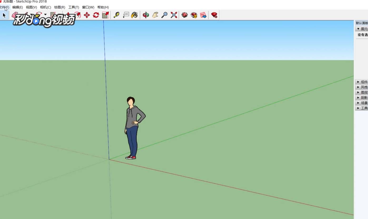Activate the Rotate tool
368x219 pixels.
[96, 15]
